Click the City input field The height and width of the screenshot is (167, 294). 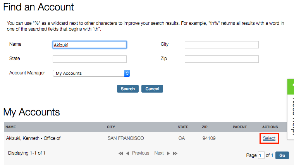222,45
